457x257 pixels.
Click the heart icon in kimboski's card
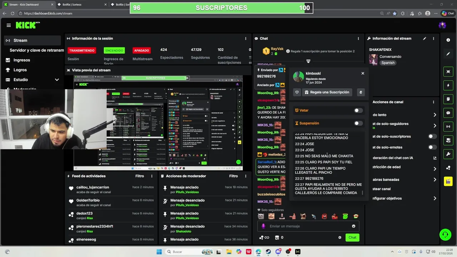click(x=297, y=92)
